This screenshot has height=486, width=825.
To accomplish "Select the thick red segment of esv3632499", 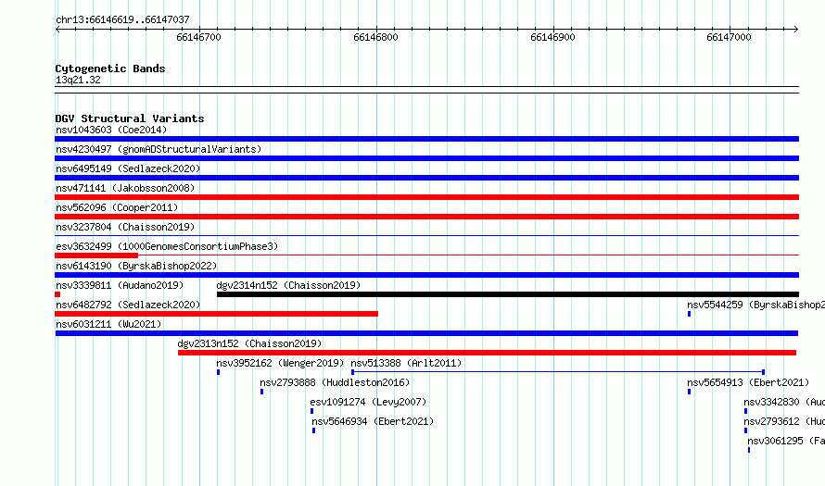I will coord(96,255).
